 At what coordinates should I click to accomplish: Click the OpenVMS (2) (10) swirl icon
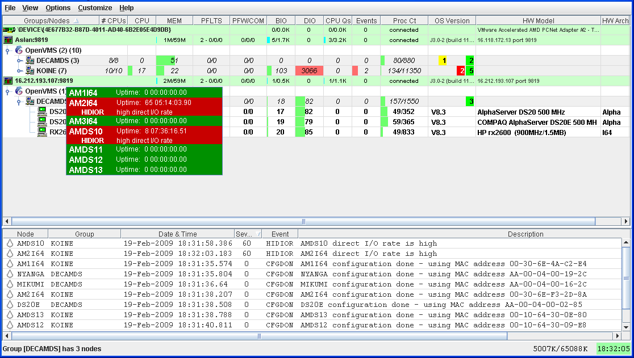click(19, 50)
